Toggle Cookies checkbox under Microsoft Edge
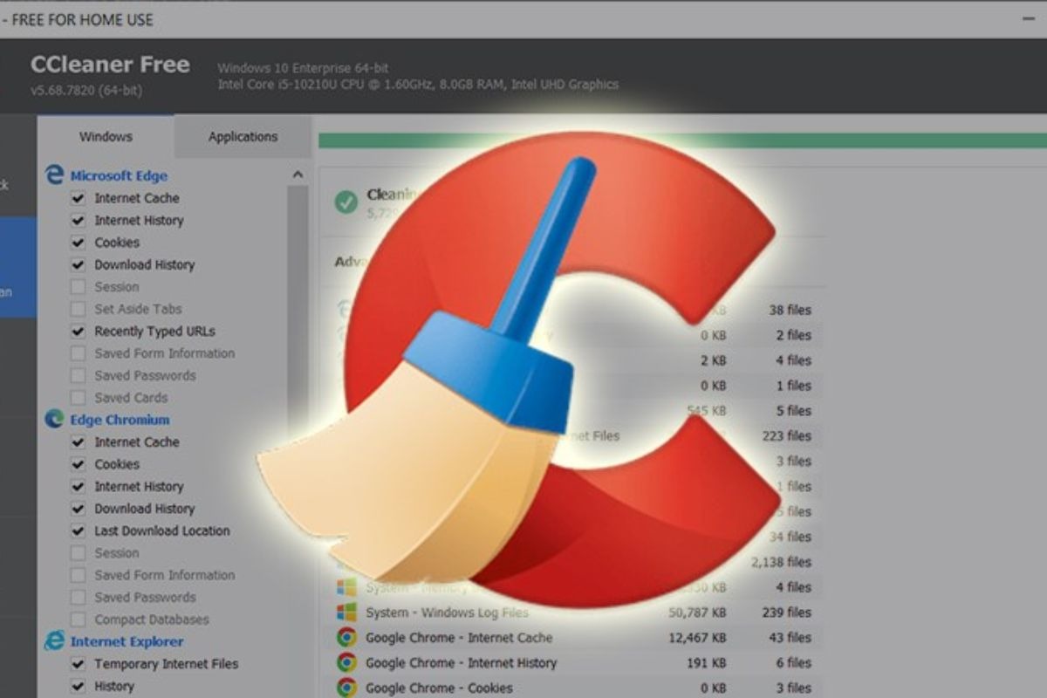The height and width of the screenshot is (698, 1047). click(x=78, y=243)
